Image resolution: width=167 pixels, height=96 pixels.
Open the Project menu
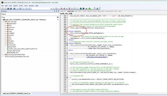tap(15, 6)
